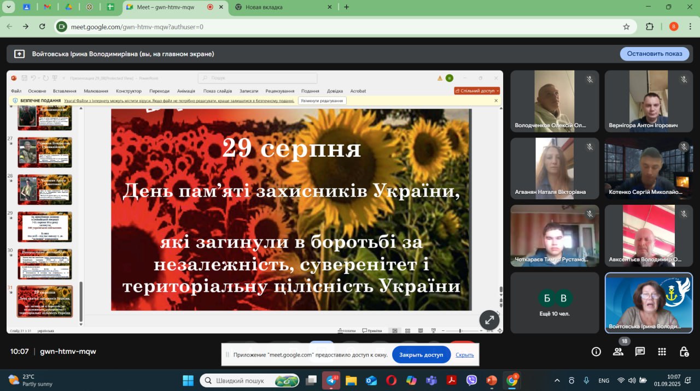700x391 pixels.
Task: Open the meeting details info icon
Action: click(596, 352)
